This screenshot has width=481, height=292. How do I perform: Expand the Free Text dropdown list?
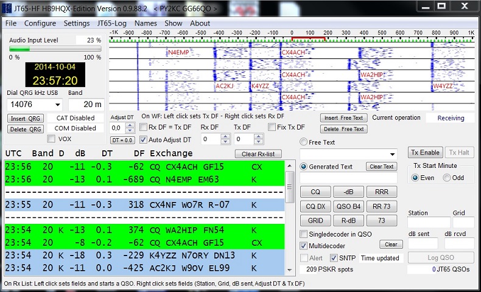392,154
